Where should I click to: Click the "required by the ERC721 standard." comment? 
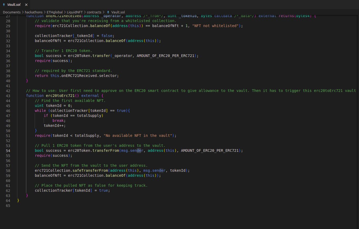pyautogui.click(x=74, y=71)
